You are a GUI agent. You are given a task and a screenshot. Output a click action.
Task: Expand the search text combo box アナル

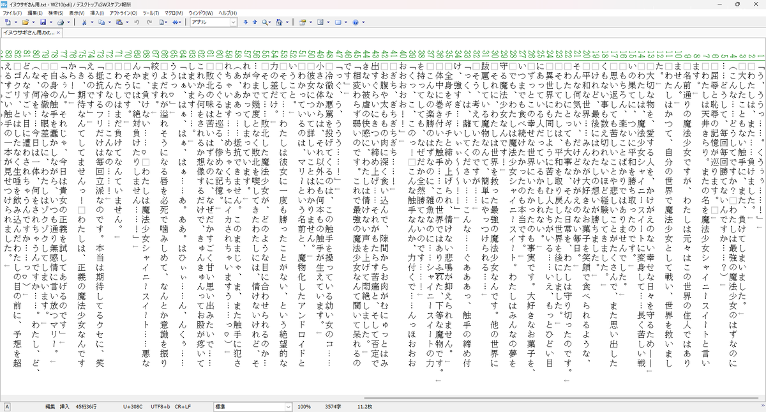[233, 22]
